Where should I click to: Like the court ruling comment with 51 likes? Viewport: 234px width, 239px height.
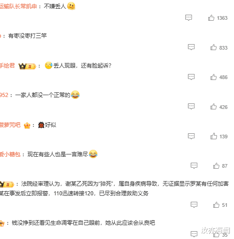tap(216, 205)
